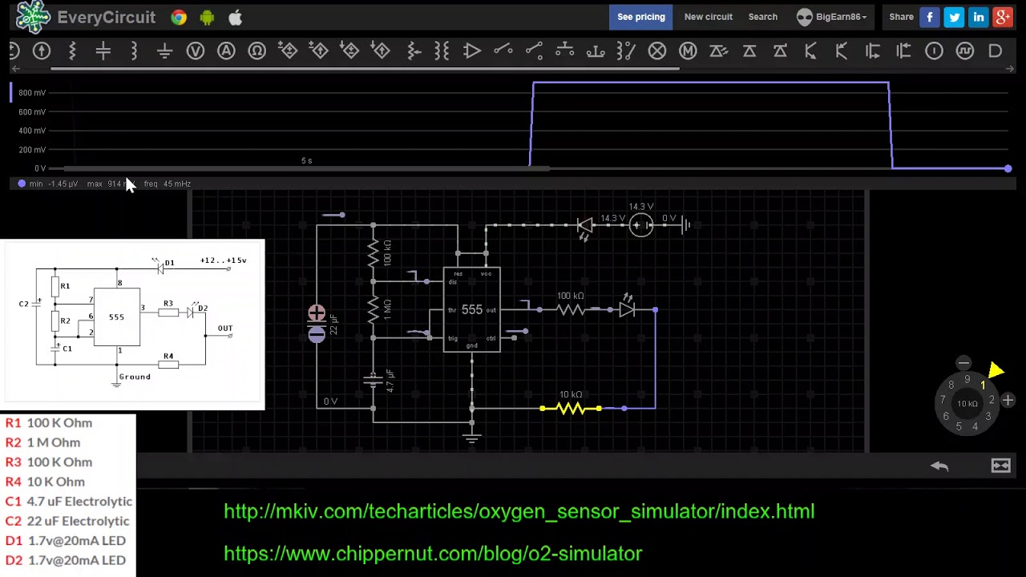Add a capacitor from the component toolbar
Image resolution: width=1026 pixels, height=577 pixels.
click(x=103, y=51)
